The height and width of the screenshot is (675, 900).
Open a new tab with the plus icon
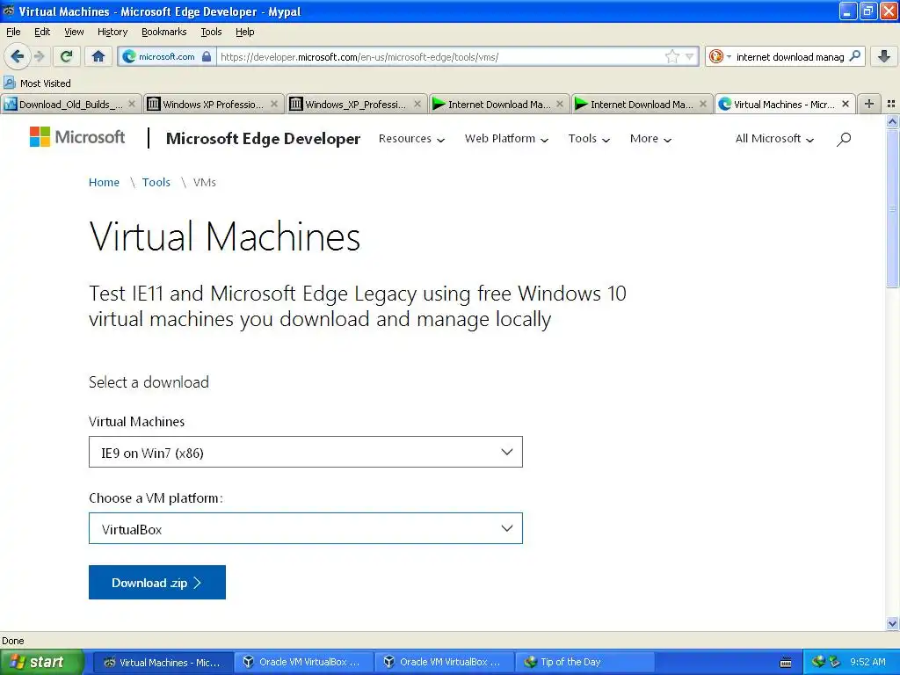point(869,104)
